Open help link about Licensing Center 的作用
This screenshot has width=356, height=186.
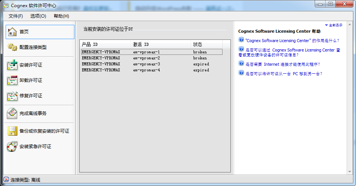point(292,41)
